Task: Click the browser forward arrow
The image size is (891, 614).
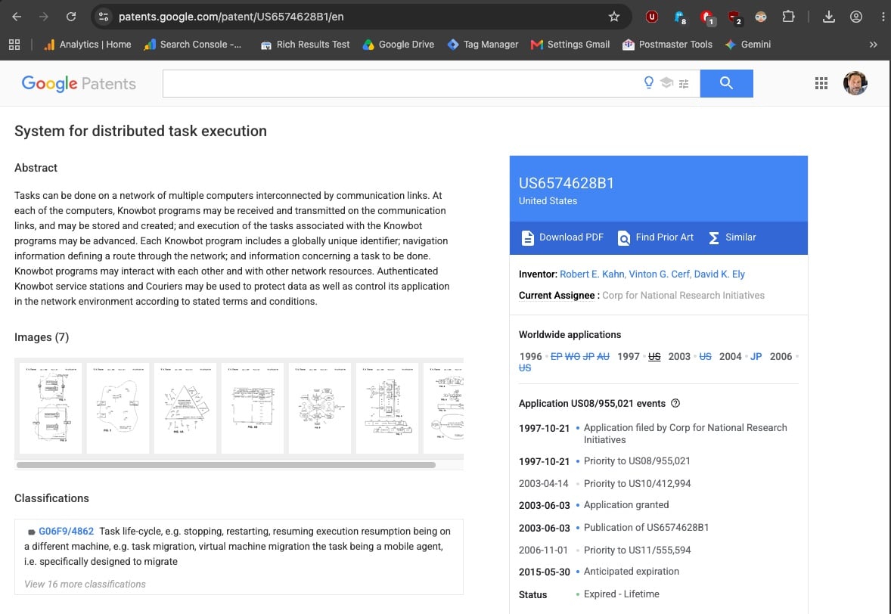Action: (x=44, y=17)
